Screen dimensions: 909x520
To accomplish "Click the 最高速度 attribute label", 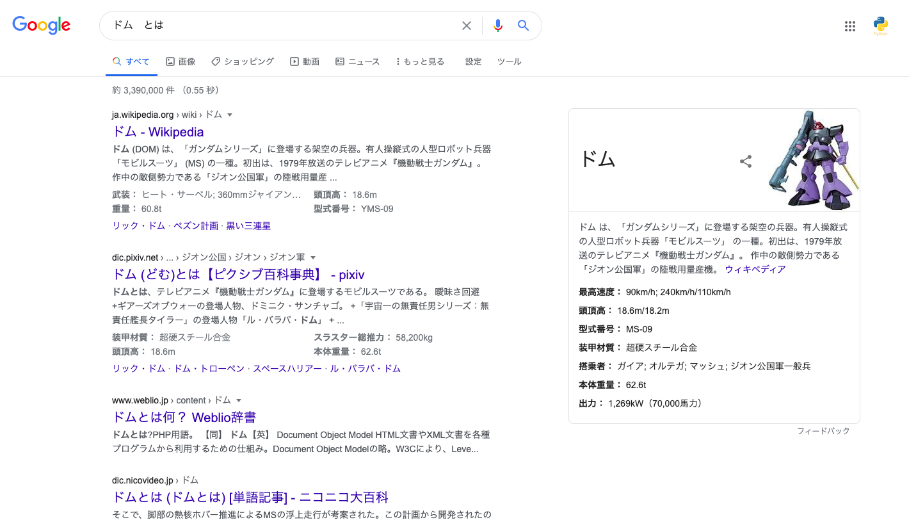I will [600, 292].
